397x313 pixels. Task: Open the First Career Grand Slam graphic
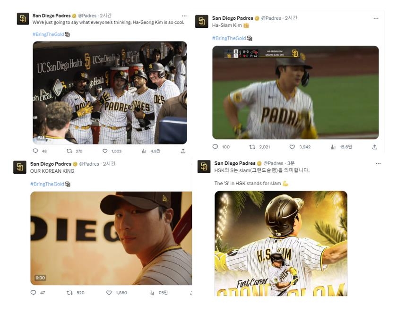click(281, 244)
